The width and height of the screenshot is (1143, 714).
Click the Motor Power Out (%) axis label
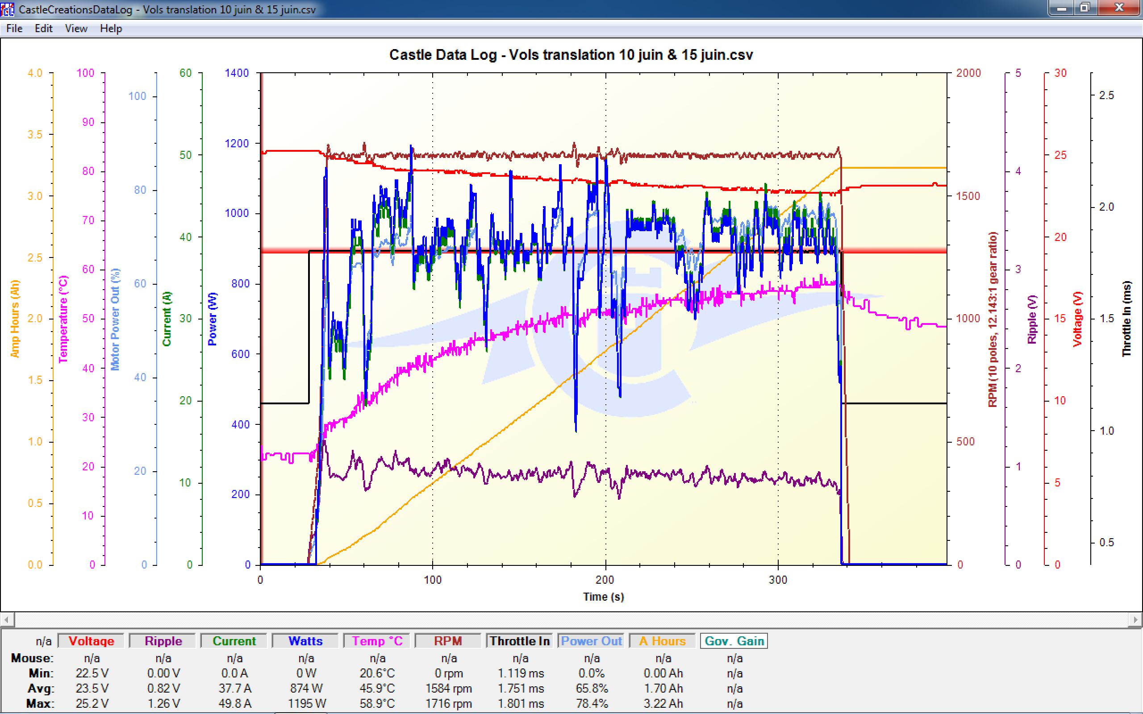(x=115, y=319)
